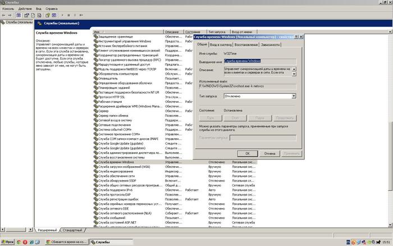This screenshot has width=393, height=246.
Task: Click the Stop service square icon in the toolbar
Action: (68, 15)
